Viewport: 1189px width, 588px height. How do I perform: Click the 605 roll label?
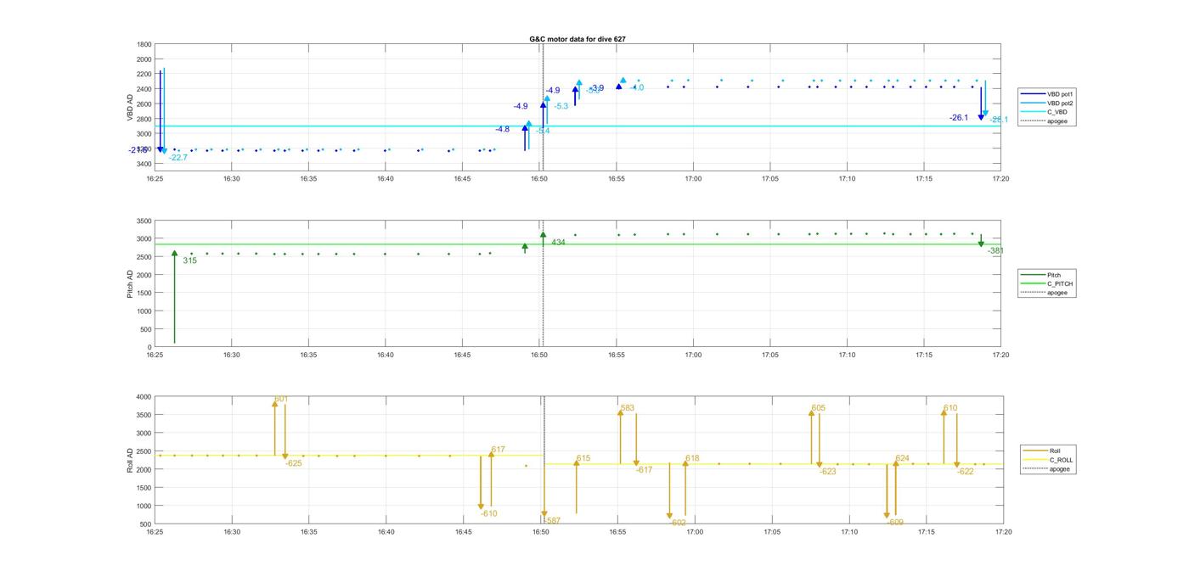click(818, 408)
